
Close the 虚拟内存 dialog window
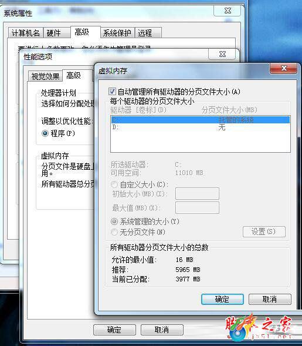click(283, 68)
